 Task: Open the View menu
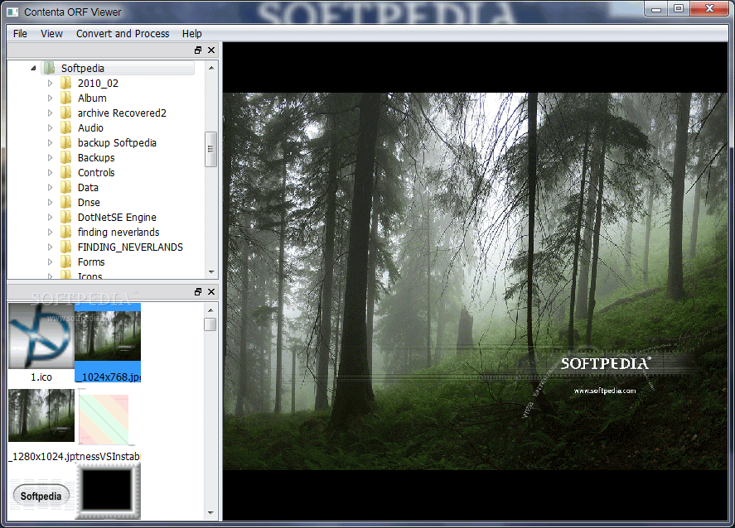51,34
